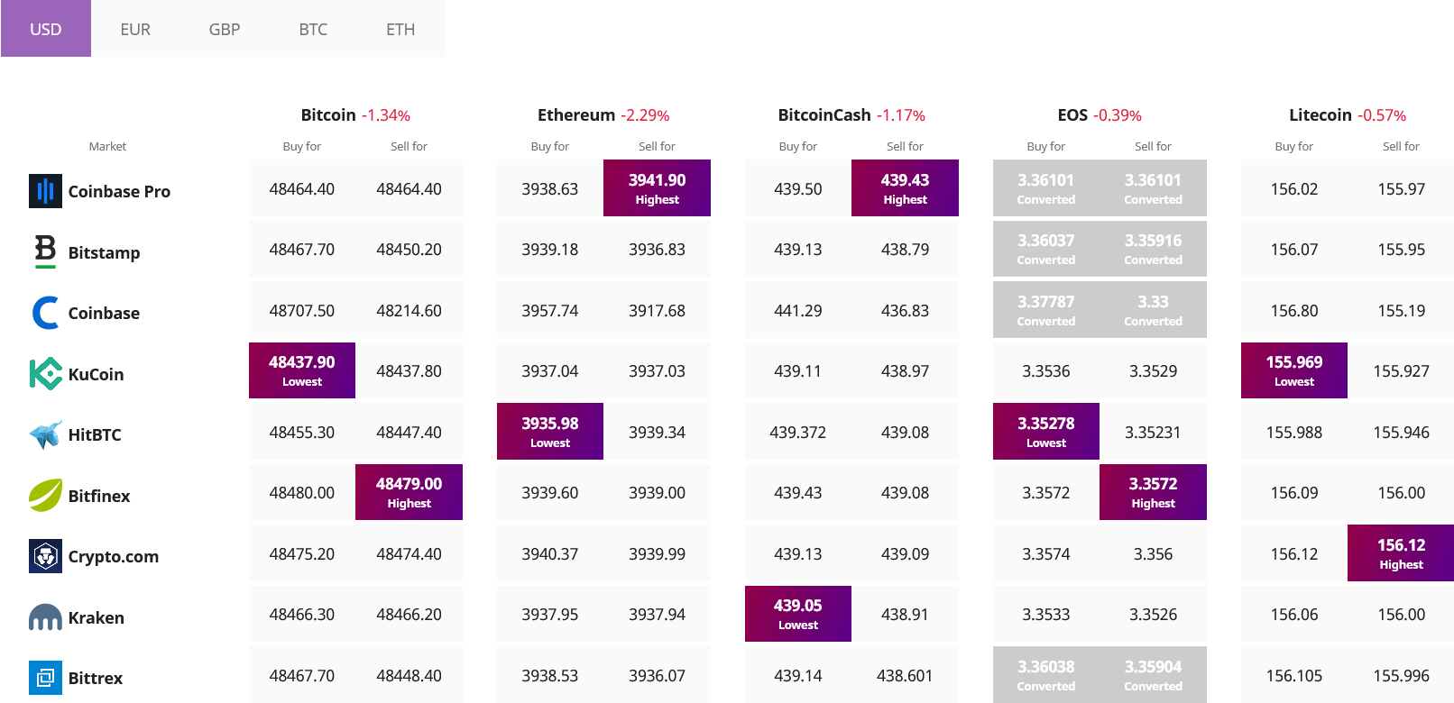
Task: Click Bittrex BitcoinCash sell price 438.601
Action: point(905,675)
